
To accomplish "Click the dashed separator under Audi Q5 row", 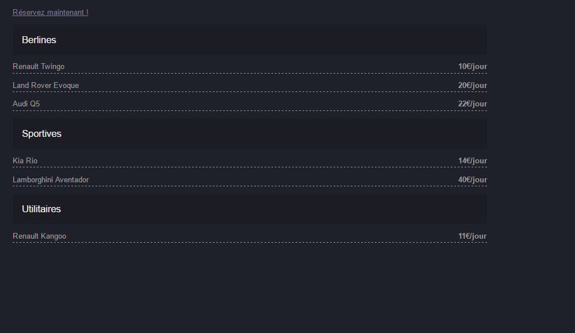I will click(250, 110).
